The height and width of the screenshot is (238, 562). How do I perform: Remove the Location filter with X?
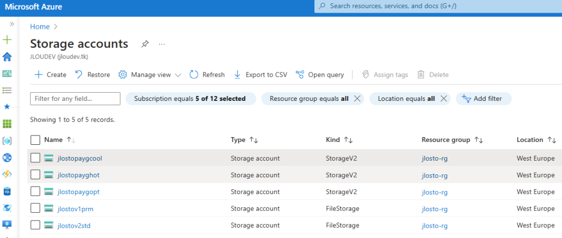pyautogui.click(x=443, y=99)
